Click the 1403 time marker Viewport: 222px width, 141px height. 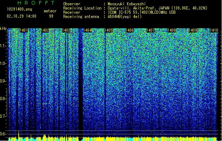coord(66,30)
